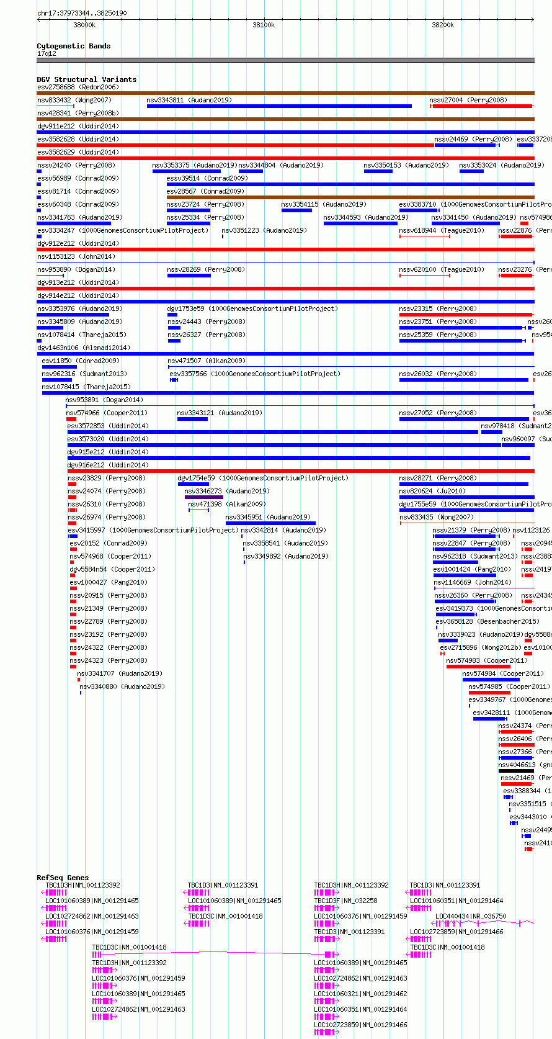The height and width of the screenshot is (1039, 552).
Task: Click the RefSeq Genes track title
Action: coord(63,878)
